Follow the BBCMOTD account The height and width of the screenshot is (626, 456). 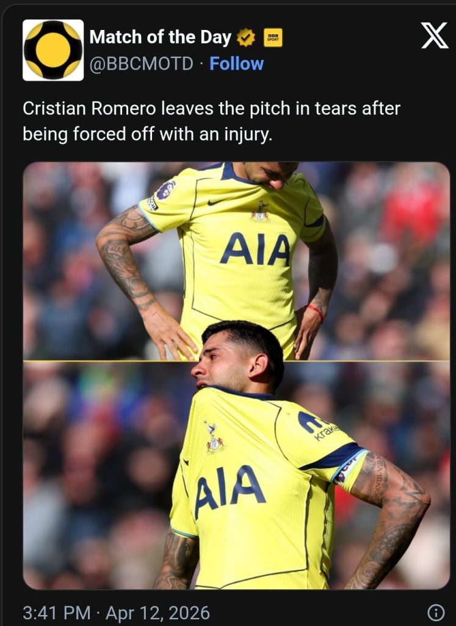[x=236, y=64]
